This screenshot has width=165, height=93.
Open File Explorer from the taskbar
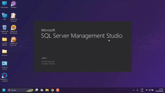click(47, 90)
